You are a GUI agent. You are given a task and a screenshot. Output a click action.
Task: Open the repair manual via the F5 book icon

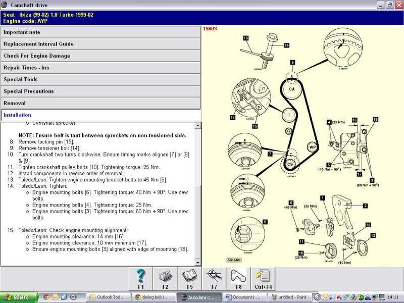tap(190, 277)
